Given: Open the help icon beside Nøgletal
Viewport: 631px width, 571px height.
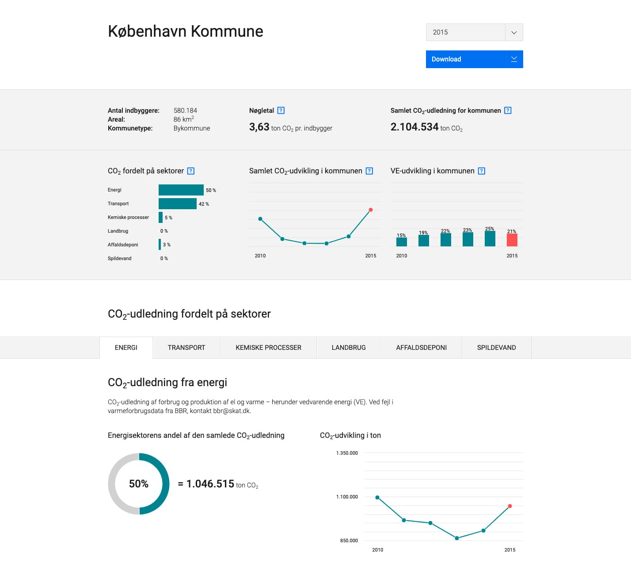Looking at the screenshot, I should pyautogui.click(x=281, y=111).
